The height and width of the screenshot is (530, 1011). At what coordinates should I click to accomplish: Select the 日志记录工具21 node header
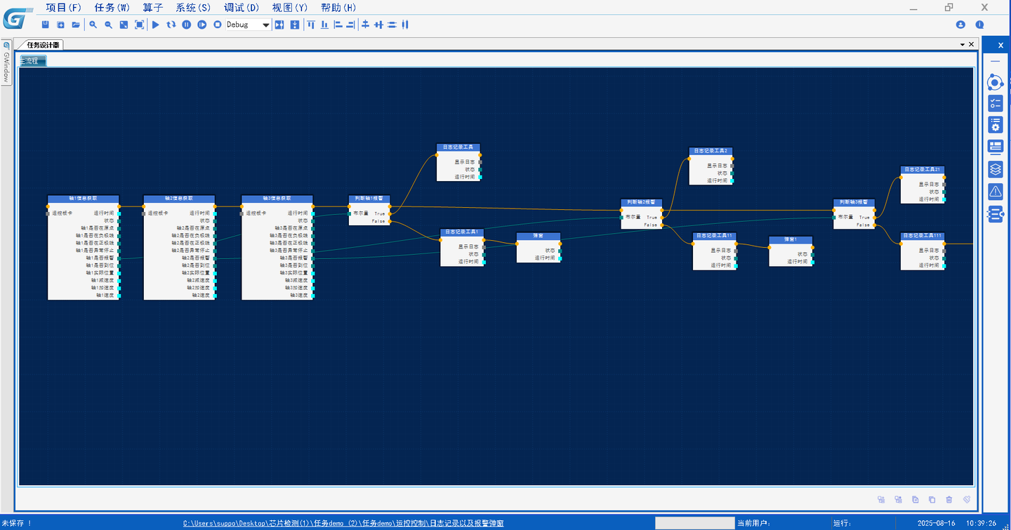(x=923, y=170)
